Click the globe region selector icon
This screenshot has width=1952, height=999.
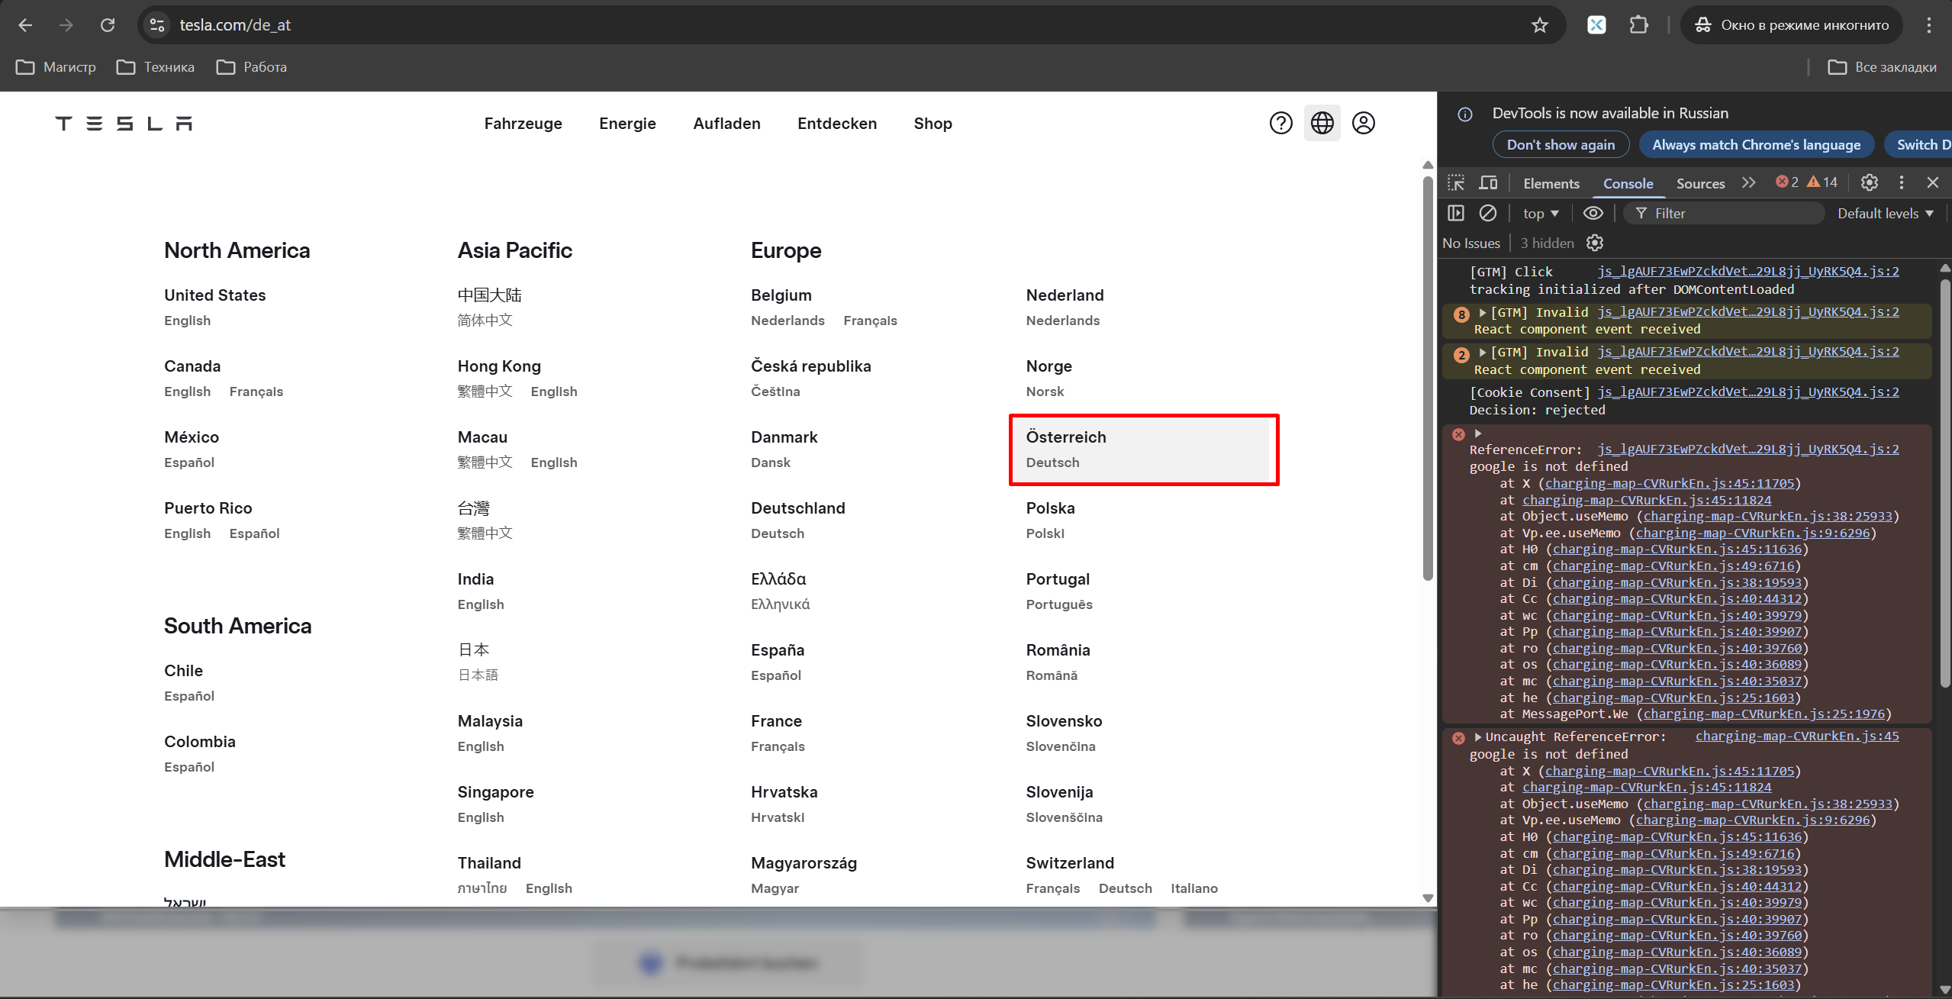(x=1322, y=123)
